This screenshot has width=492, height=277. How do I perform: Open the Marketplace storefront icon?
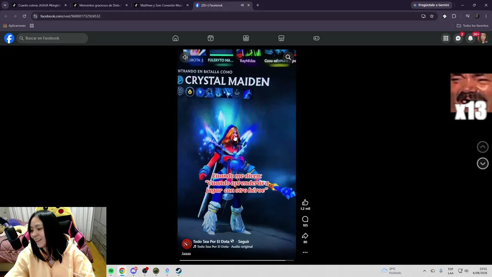(x=281, y=38)
